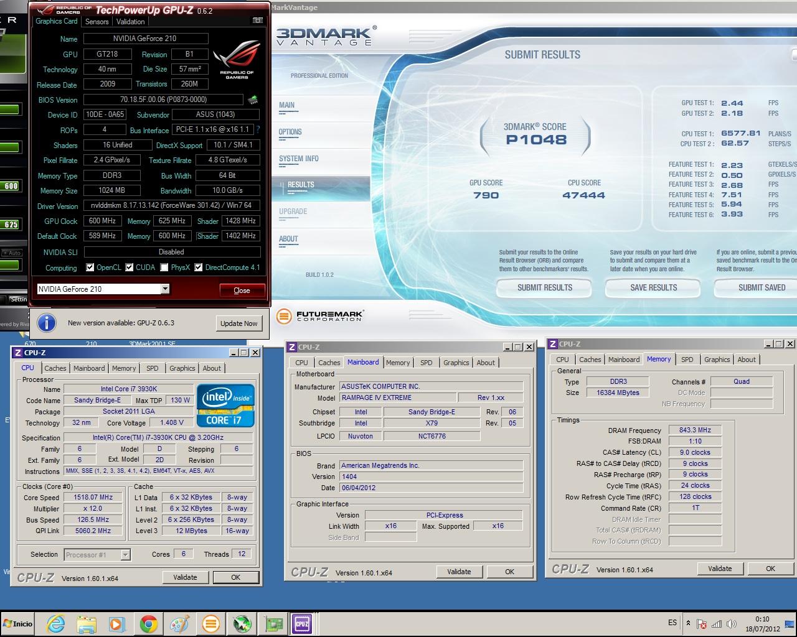Click Validate in the CPU-Z Memory window

coord(720,569)
